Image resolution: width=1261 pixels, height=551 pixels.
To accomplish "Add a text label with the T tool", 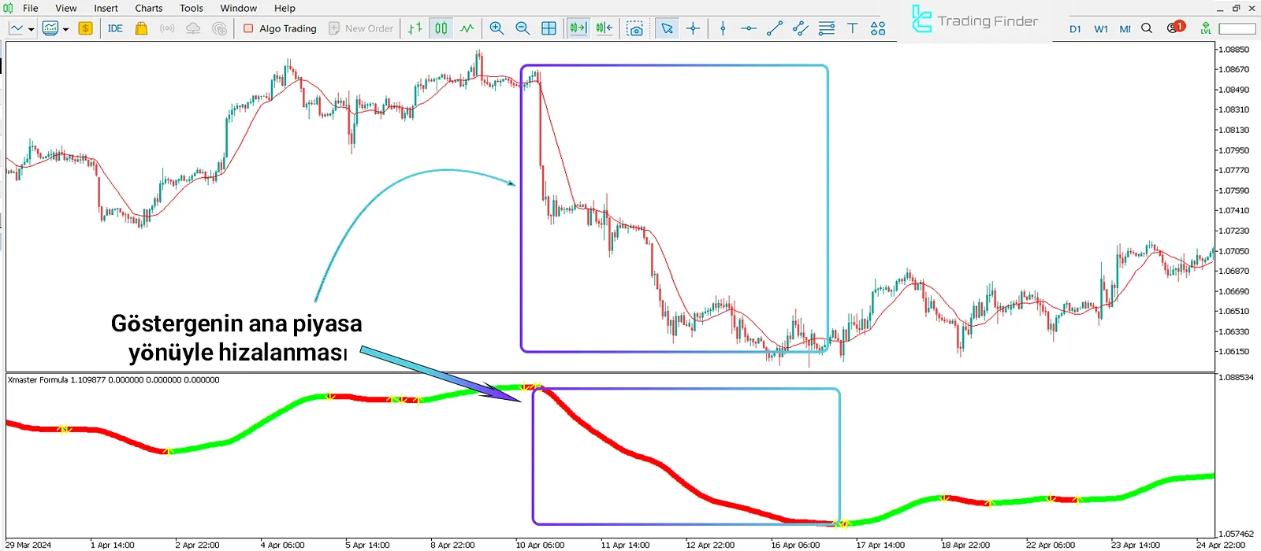I will (x=852, y=28).
